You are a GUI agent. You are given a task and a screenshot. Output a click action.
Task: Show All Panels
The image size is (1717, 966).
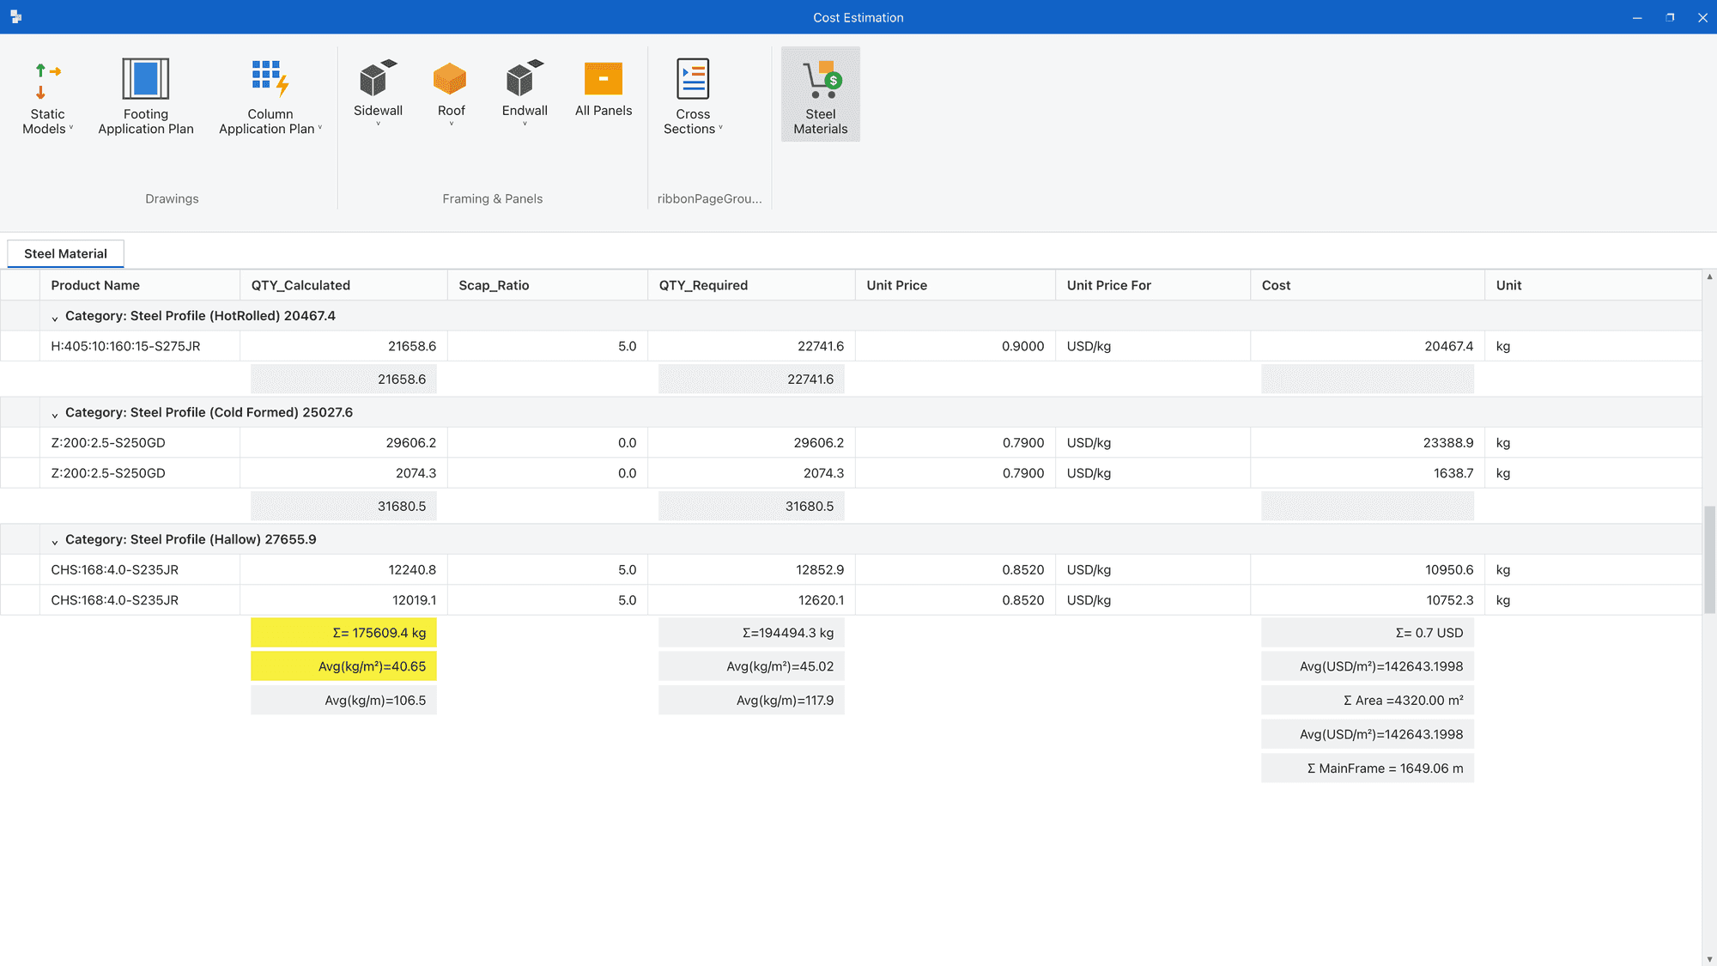(604, 89)
